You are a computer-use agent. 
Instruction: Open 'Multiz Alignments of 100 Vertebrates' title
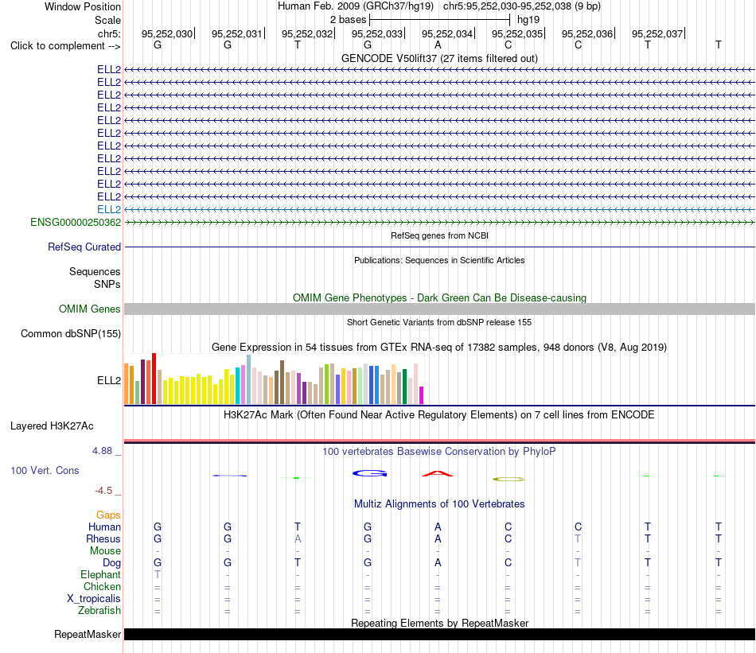click(x=439, y=504)
